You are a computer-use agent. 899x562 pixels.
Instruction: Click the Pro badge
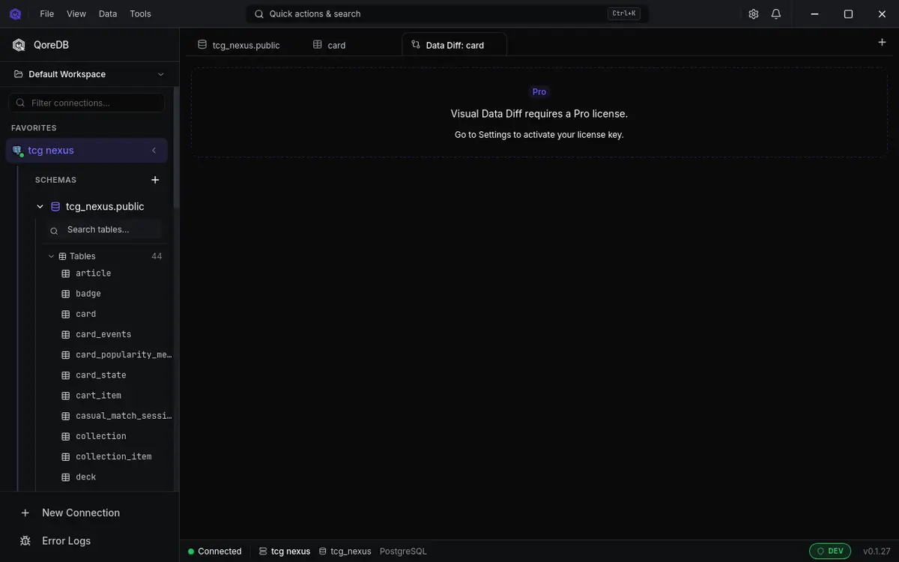pyautogui.click(x=539, y=91)
